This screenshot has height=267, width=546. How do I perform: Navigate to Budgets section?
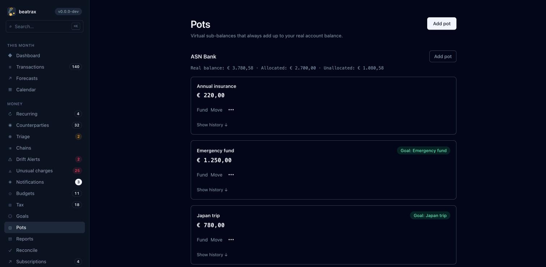pyautogui.click(x=44, y=193)
